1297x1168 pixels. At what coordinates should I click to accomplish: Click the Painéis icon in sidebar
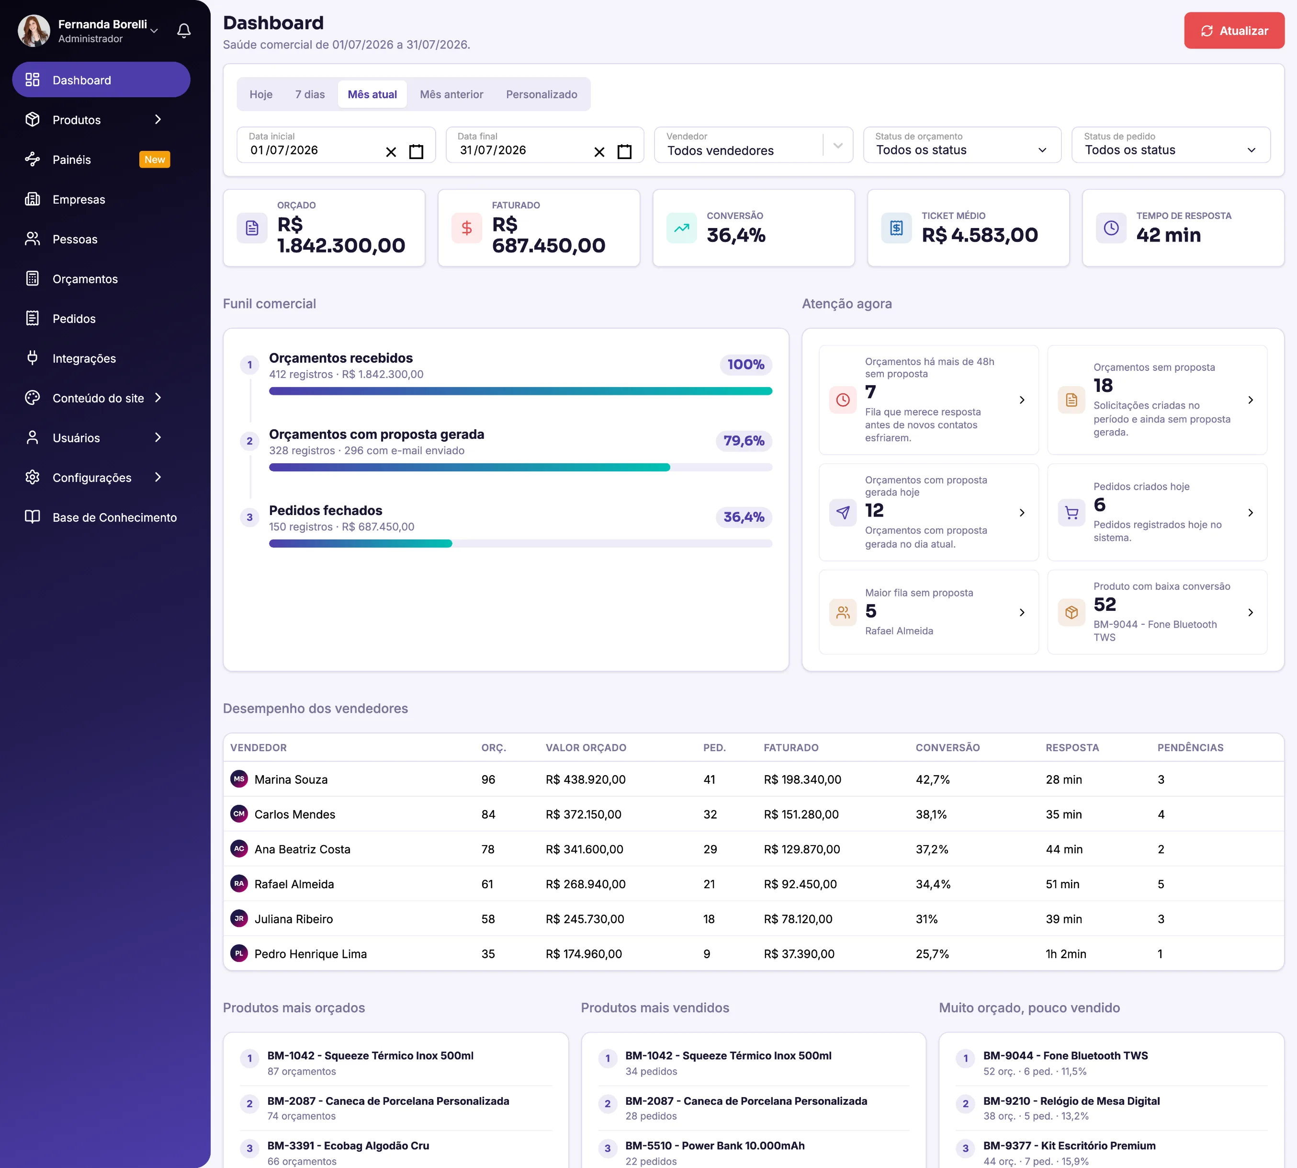(x=32, y=159)
